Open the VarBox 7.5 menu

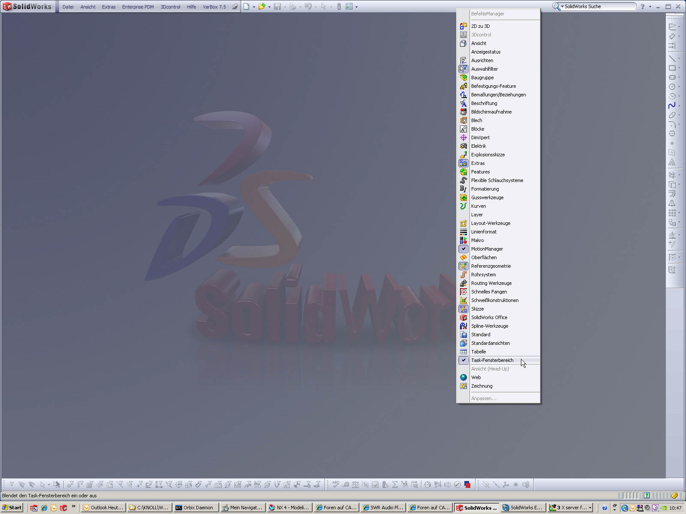(214, 7)
